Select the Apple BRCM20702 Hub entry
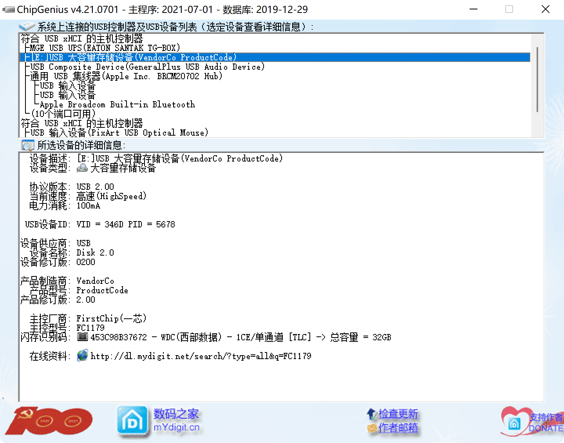This screenshot has height=443, width=564. click(x=126, y=76)
